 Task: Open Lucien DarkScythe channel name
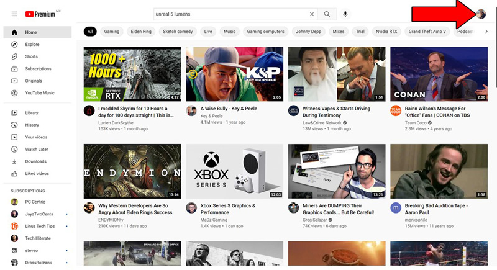pyautogui.click(x=116, y=122)
